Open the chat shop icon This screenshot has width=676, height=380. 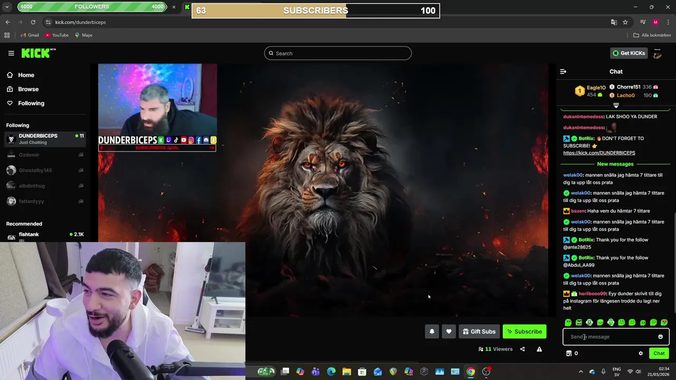click(x=569, y=354)
